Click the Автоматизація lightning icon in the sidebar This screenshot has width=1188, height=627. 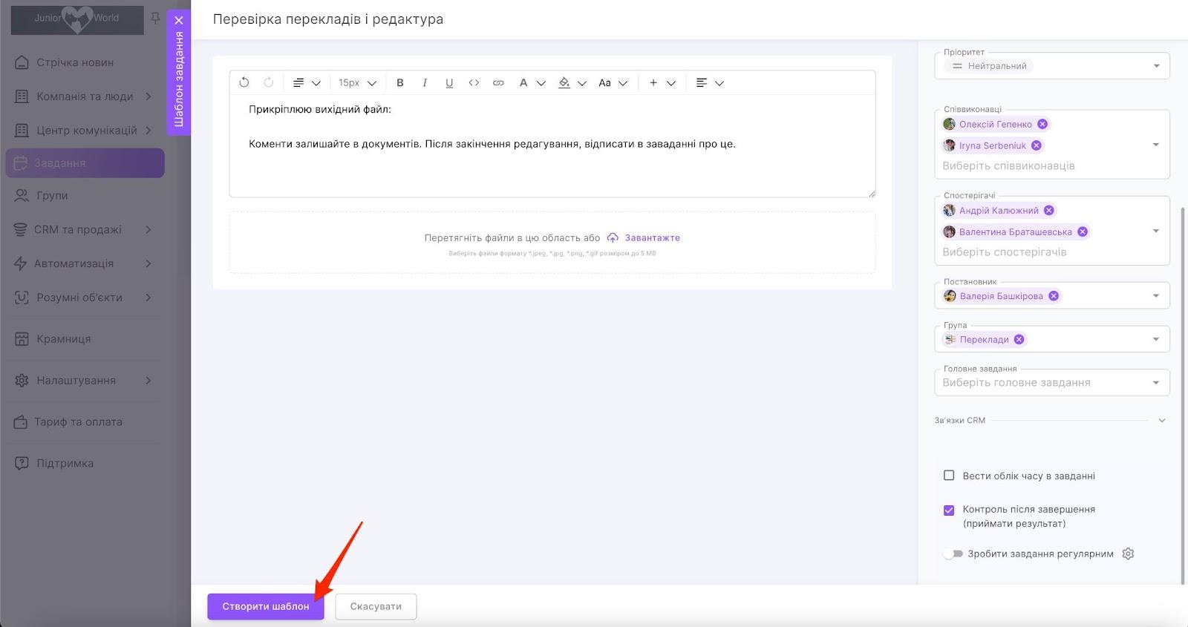tap(21, 263)
